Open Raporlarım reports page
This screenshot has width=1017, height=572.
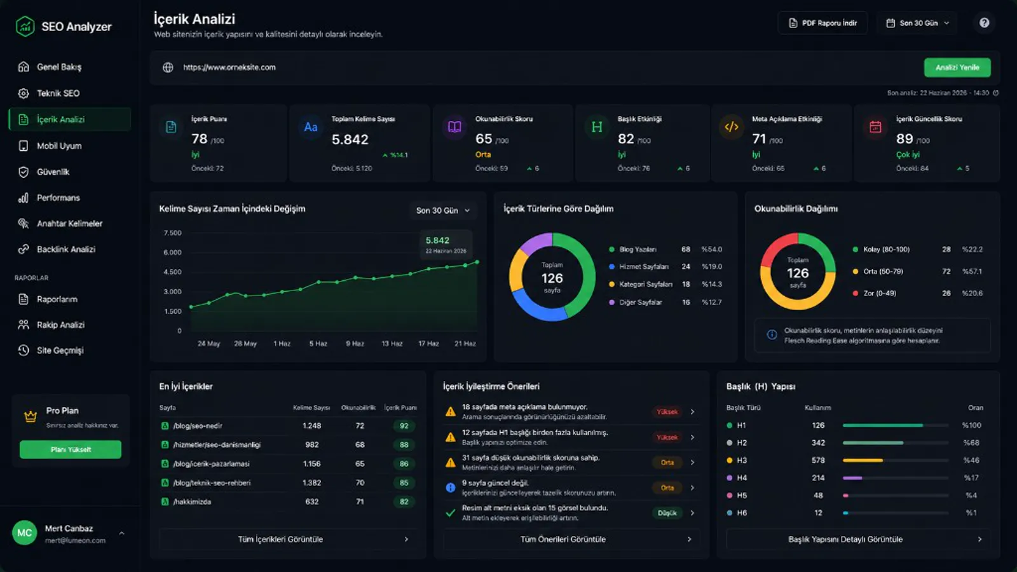pos(70,299)
